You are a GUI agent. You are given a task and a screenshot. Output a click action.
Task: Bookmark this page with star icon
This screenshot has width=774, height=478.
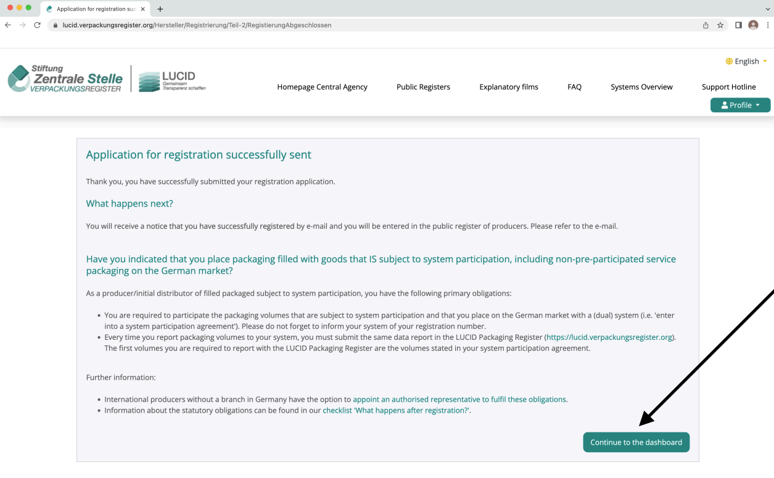coord(720,25)
